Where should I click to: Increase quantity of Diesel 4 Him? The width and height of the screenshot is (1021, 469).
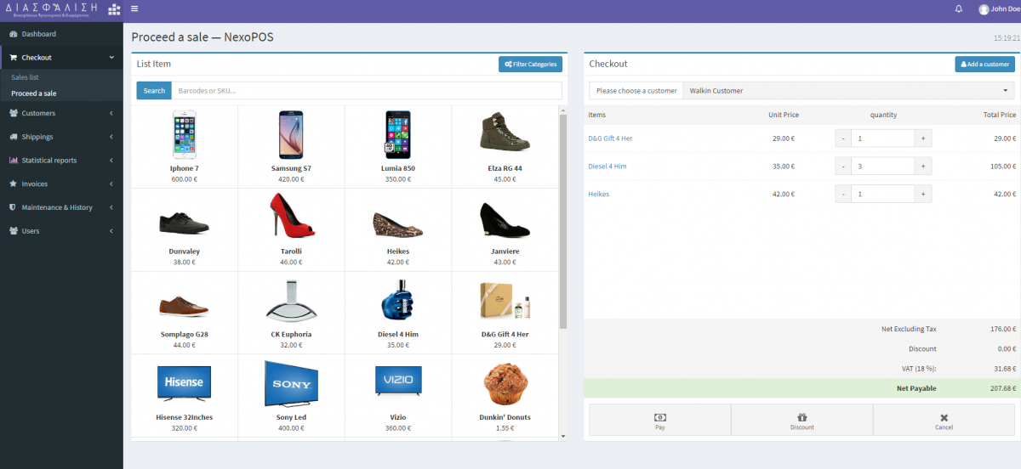[x=924, y=167]
